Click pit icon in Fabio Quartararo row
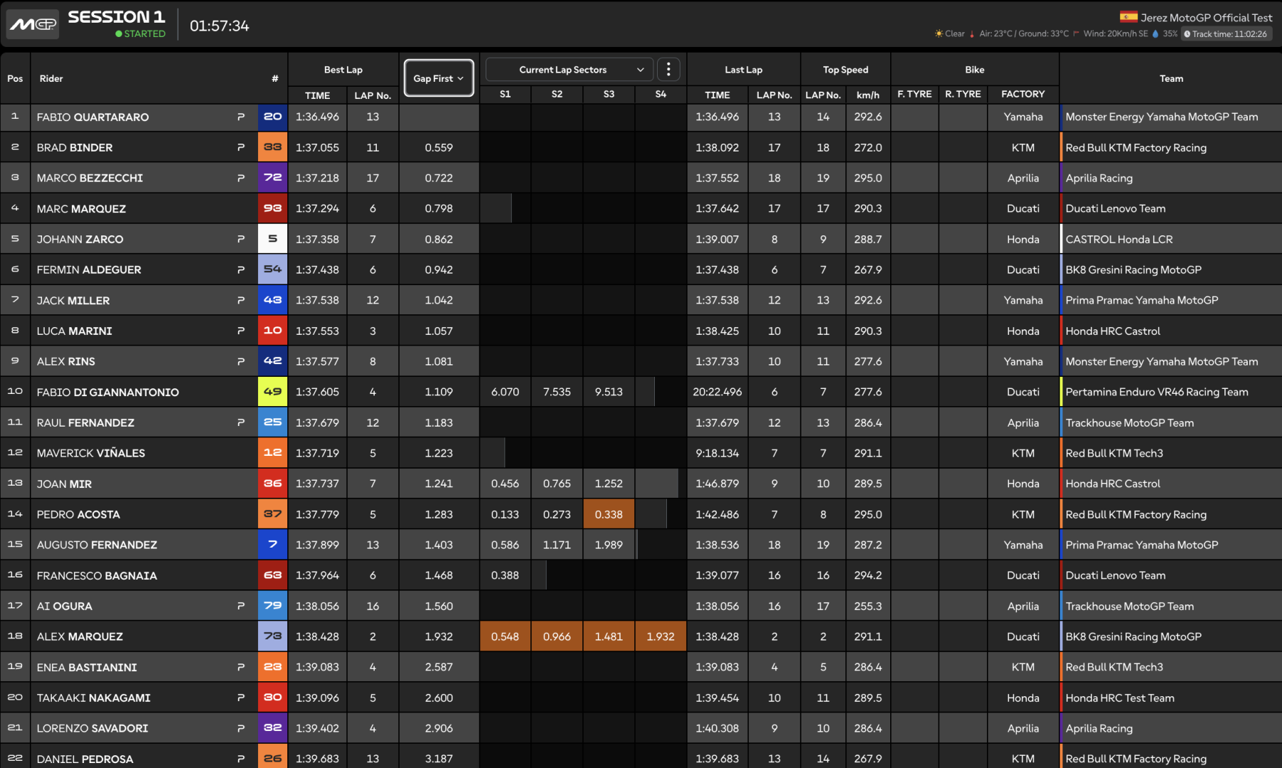Viewport: 1282px width, 768px height. click(x=241, y=117)
